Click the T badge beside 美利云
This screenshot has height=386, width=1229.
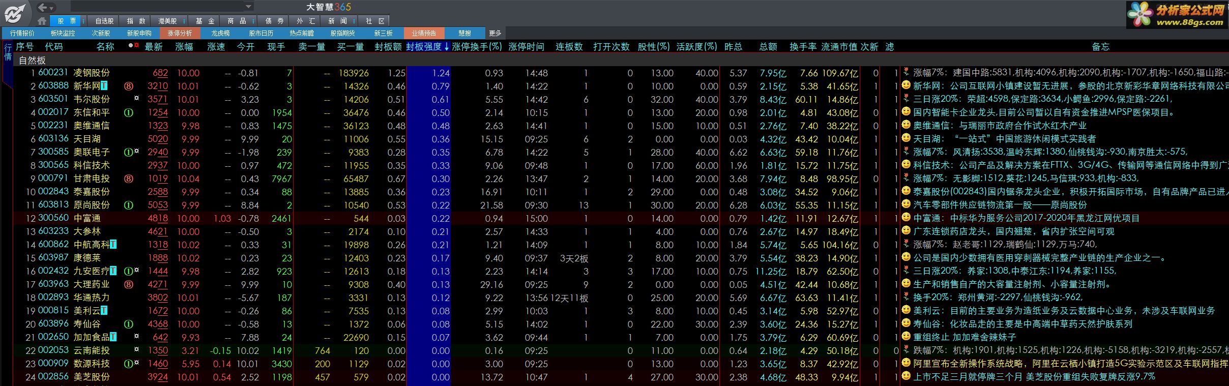[104, 311]
